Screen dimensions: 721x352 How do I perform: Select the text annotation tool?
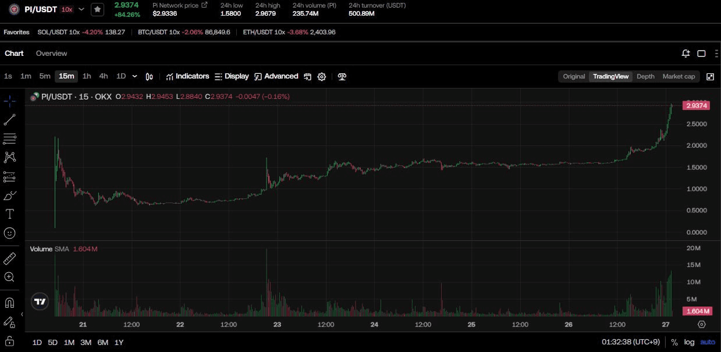coord(9,214)
